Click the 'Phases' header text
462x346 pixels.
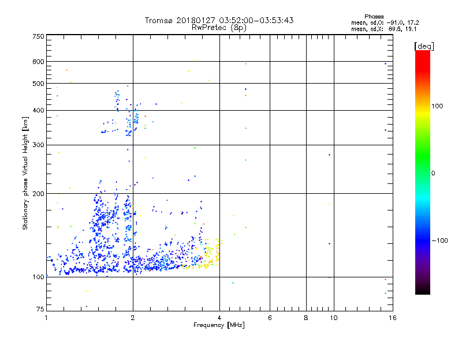[374, 17]
